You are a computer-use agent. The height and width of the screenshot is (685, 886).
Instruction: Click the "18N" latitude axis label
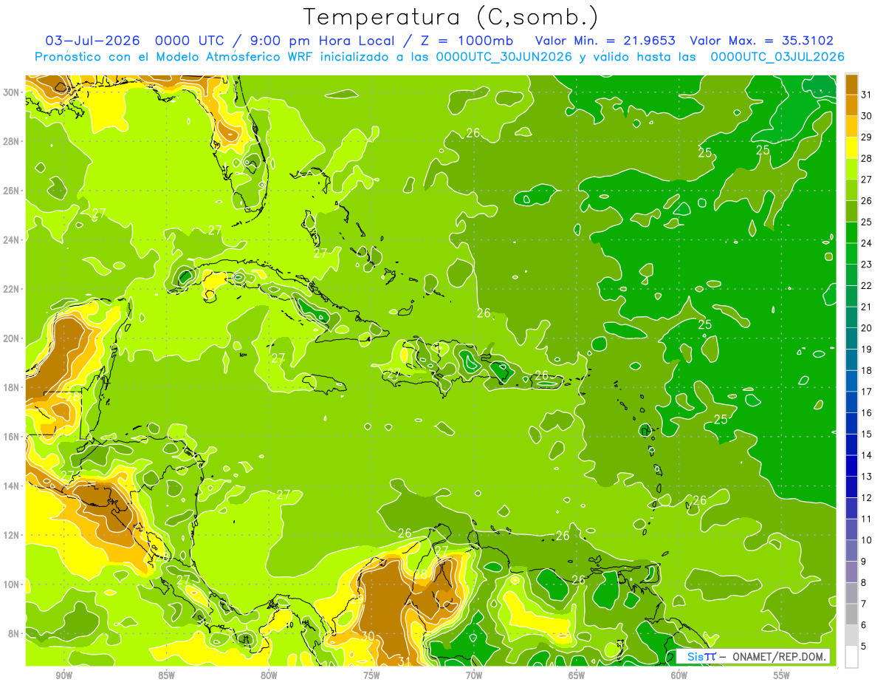pyautogui.click(x=13, y=387)
